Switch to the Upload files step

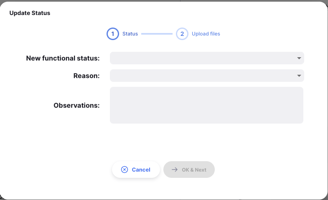pos(206,34)
